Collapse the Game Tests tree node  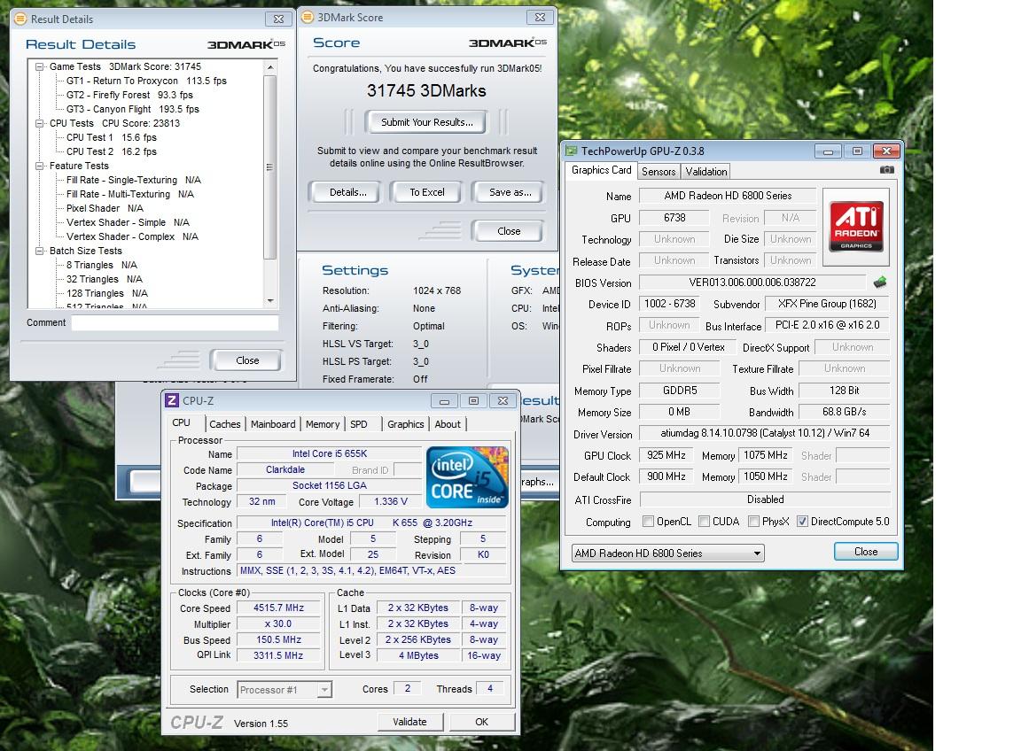40,66
